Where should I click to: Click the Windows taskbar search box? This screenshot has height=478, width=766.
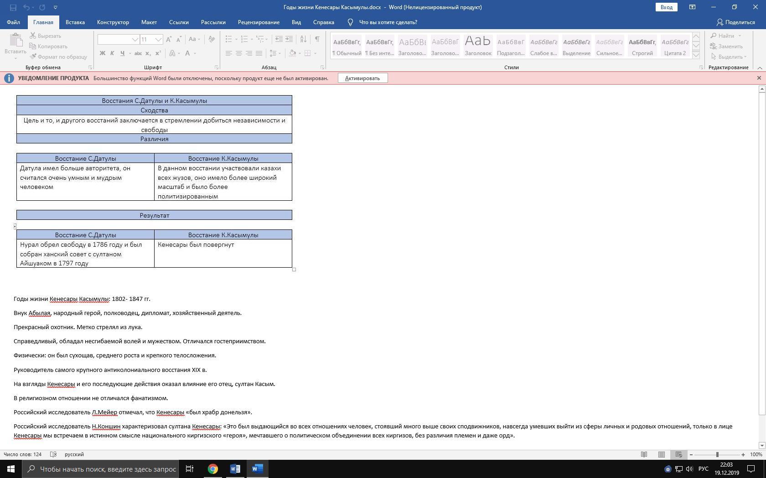(x=100, y=469)
